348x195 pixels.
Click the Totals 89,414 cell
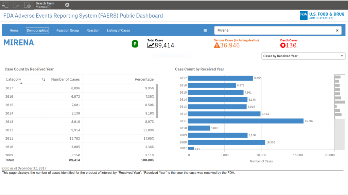pos(74,160)
